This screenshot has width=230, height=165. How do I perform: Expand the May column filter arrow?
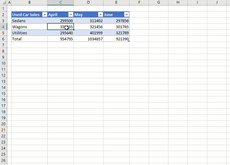click(100, 15)
